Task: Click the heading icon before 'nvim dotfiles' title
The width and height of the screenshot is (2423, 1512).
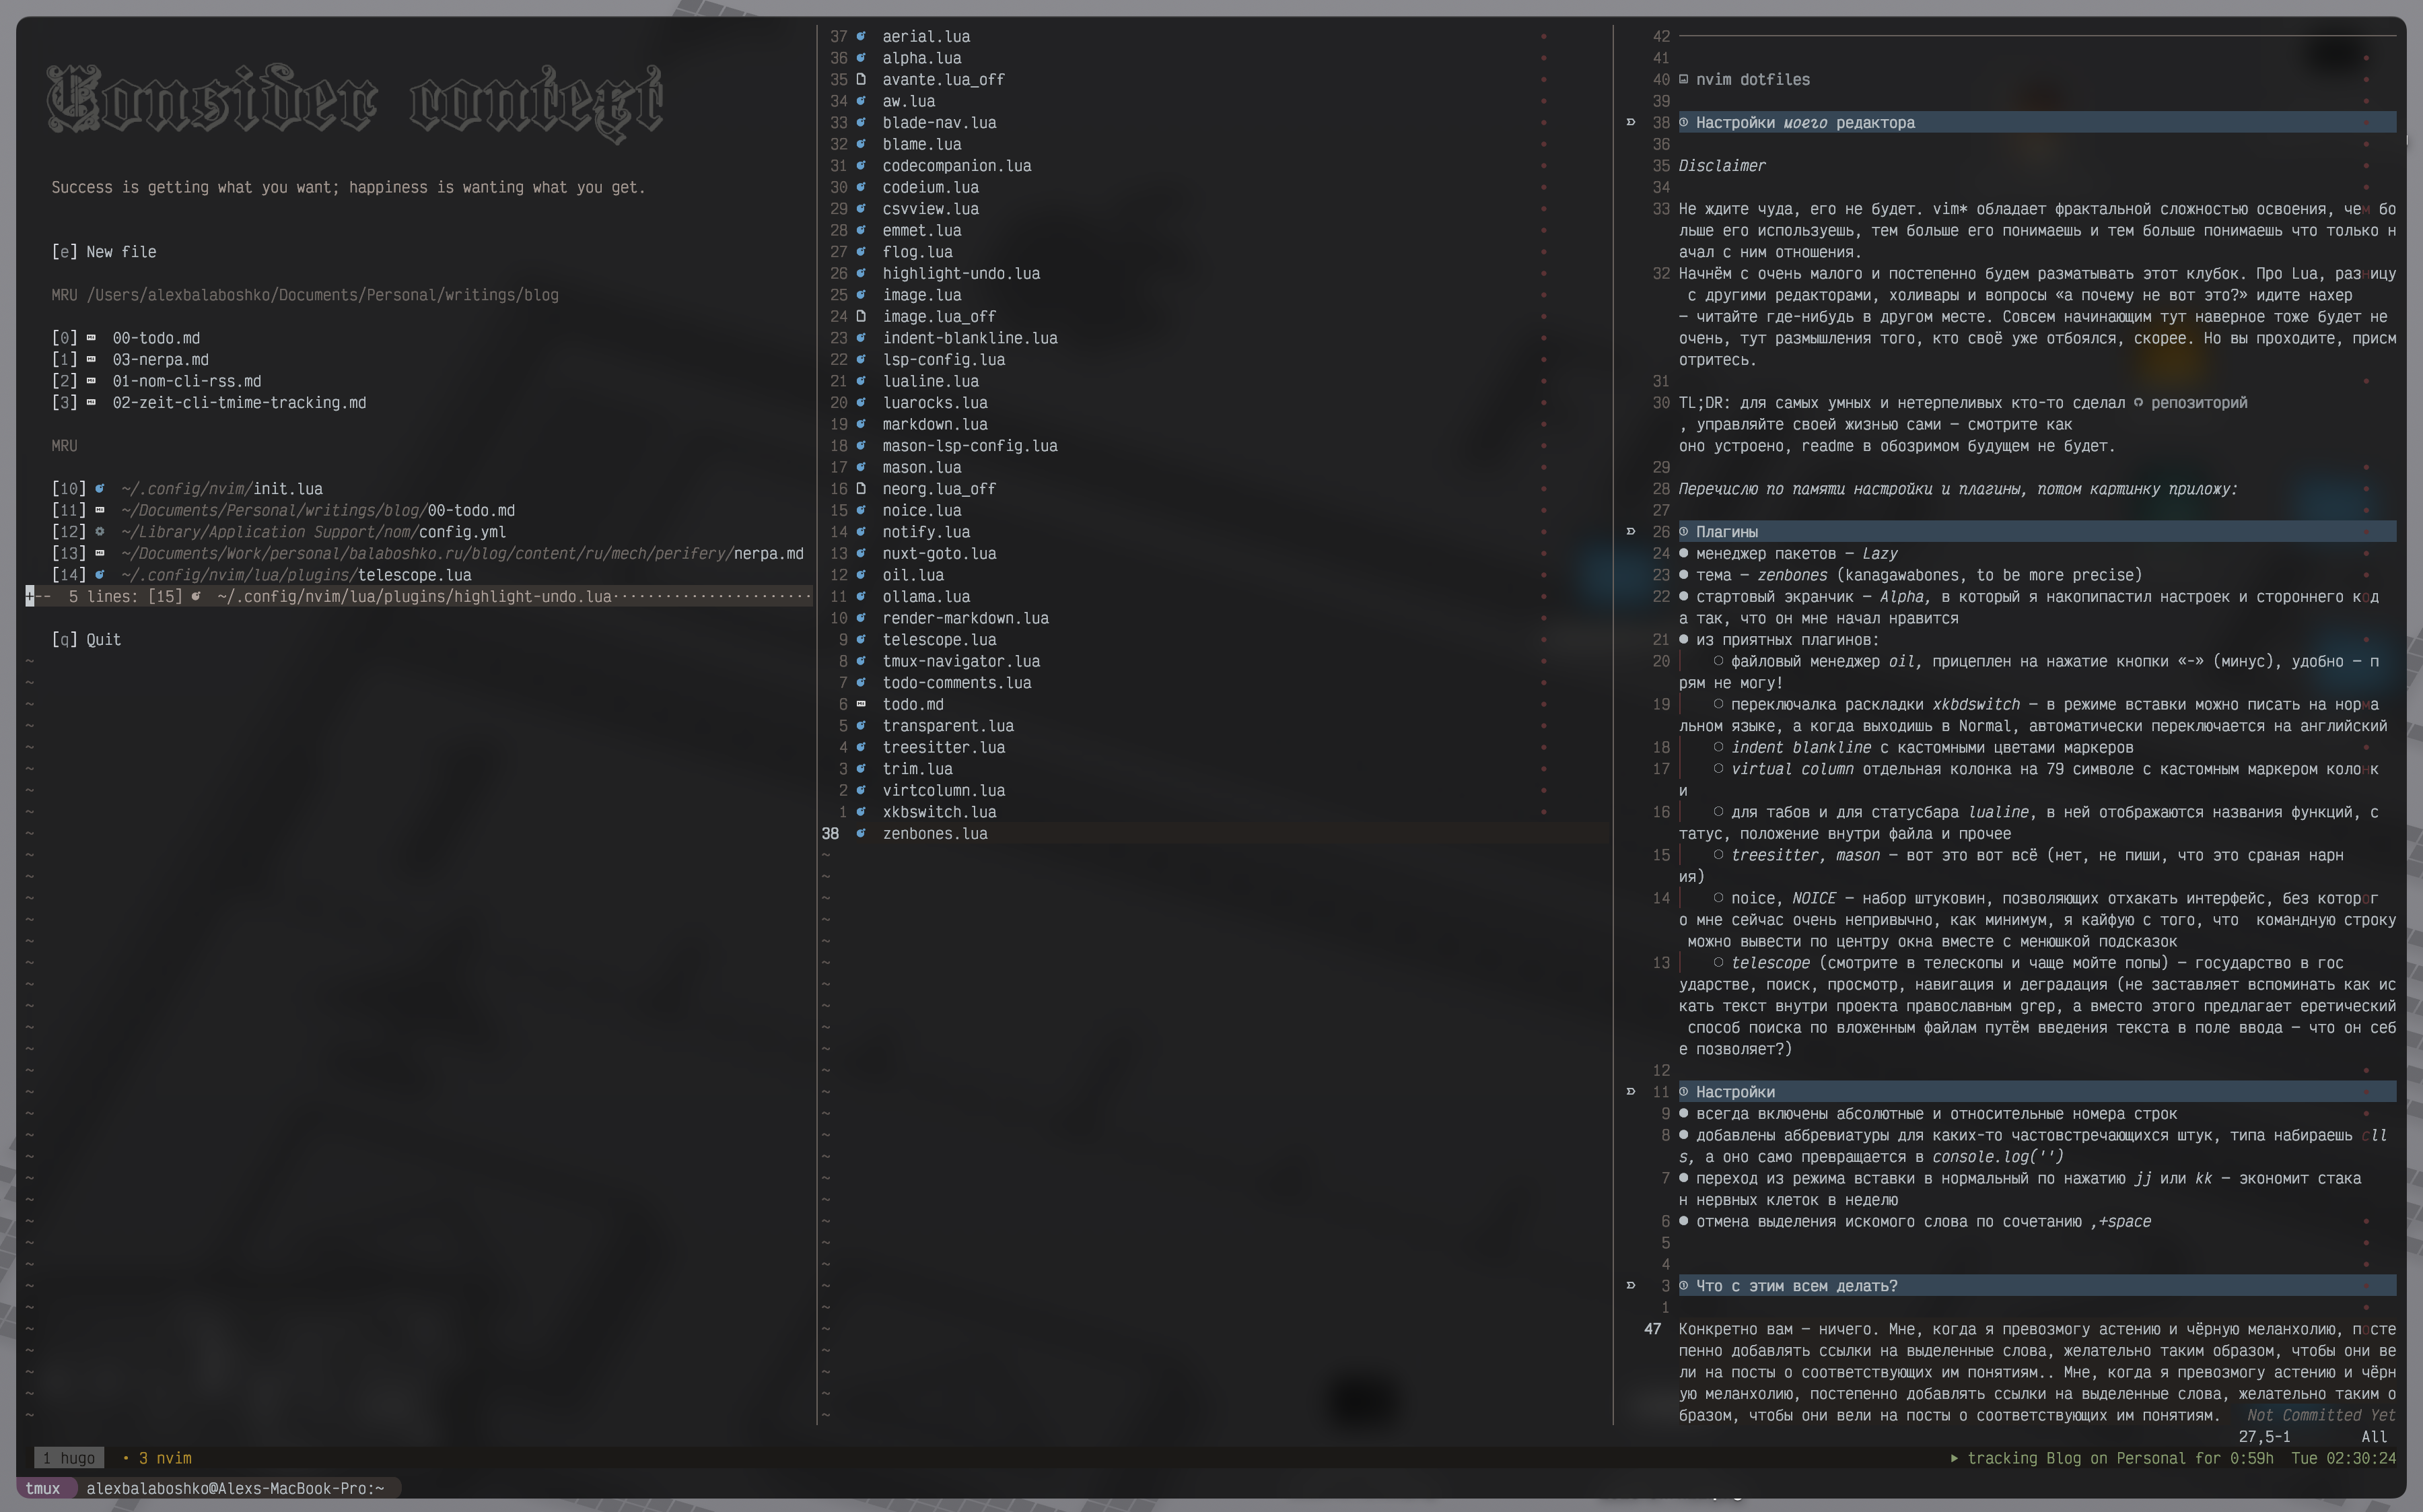Action: [x=1683, y=79]
